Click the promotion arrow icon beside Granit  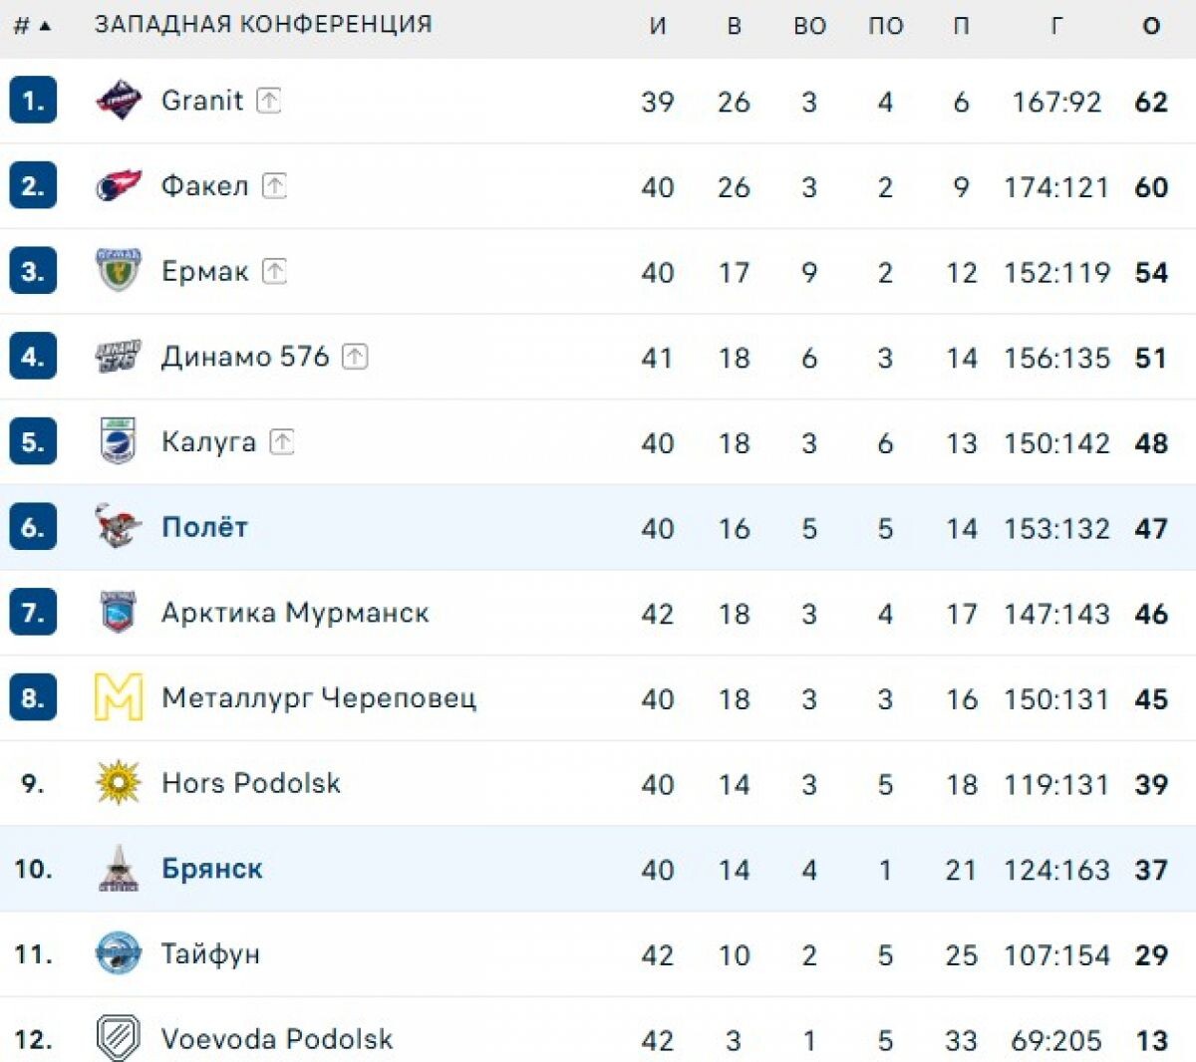tap(269, 100)
